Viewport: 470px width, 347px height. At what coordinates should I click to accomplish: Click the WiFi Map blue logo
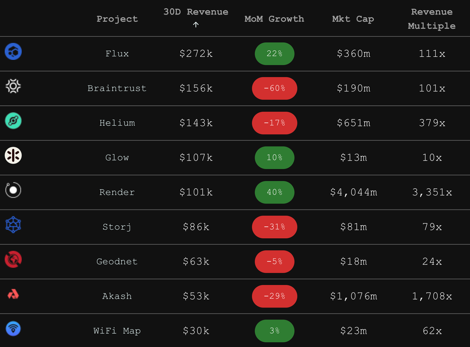click(x=13, y=329)
